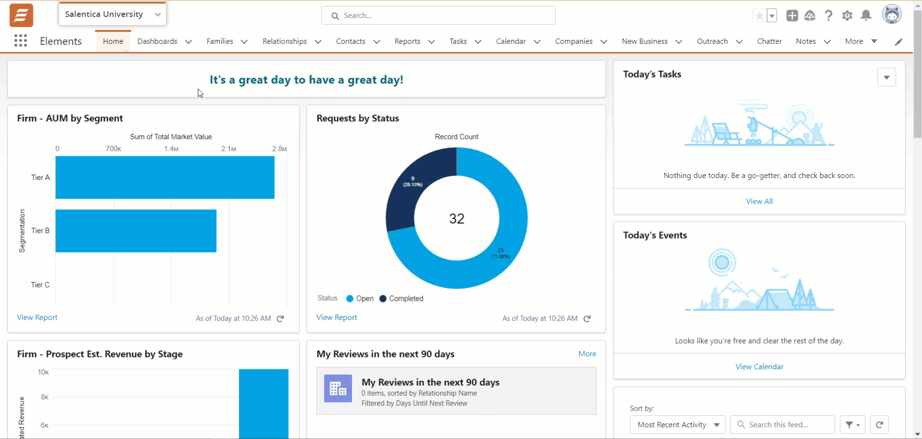The width and height of the screenshot is (922, 439).
Task: Click the Tier A bar in chart
Action: point(164,177)
